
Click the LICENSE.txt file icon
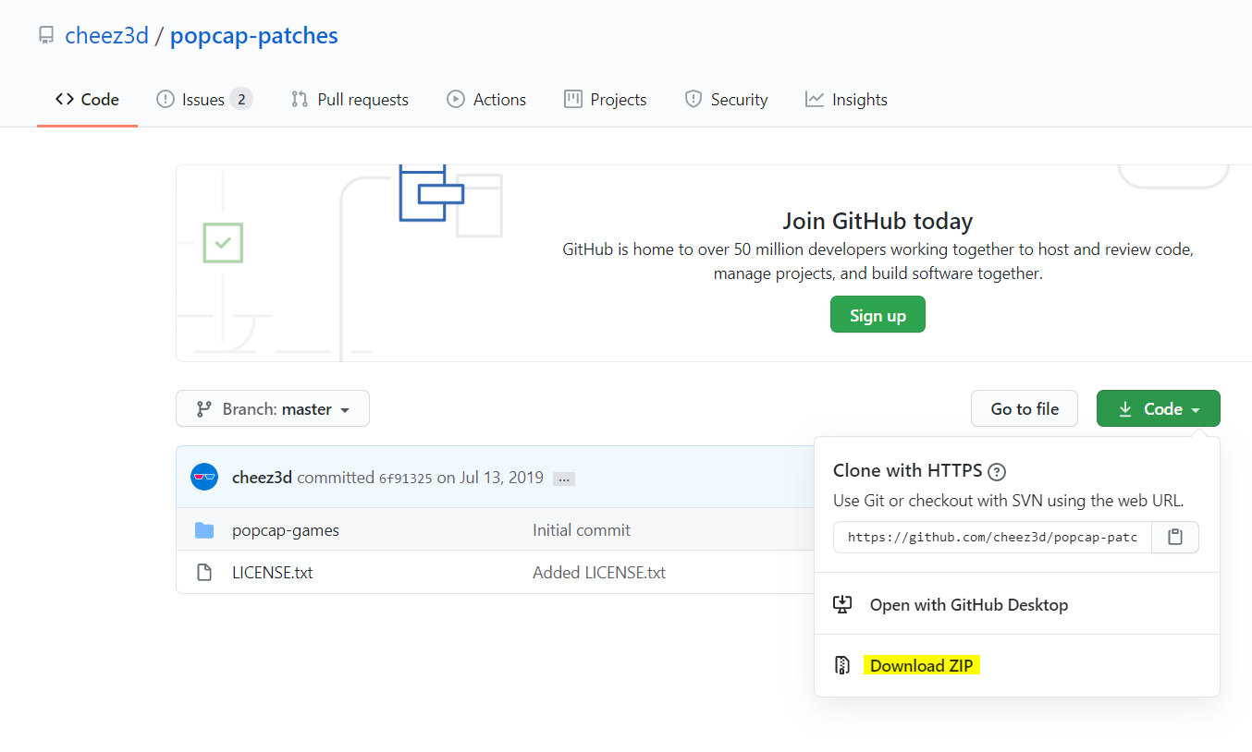point(204,573)
